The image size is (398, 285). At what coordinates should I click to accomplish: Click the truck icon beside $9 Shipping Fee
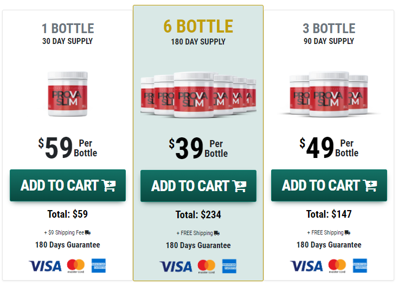point(88,232)
